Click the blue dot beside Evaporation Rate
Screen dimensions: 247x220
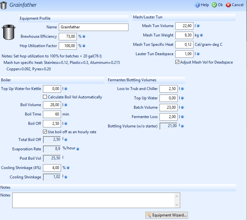[77, 149]
